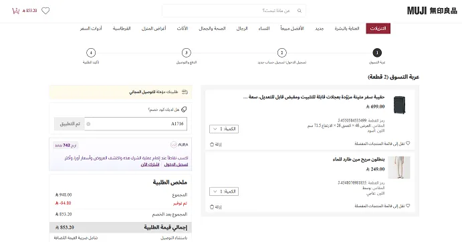Select checkout step 1 cart circle

coord(377,53)
